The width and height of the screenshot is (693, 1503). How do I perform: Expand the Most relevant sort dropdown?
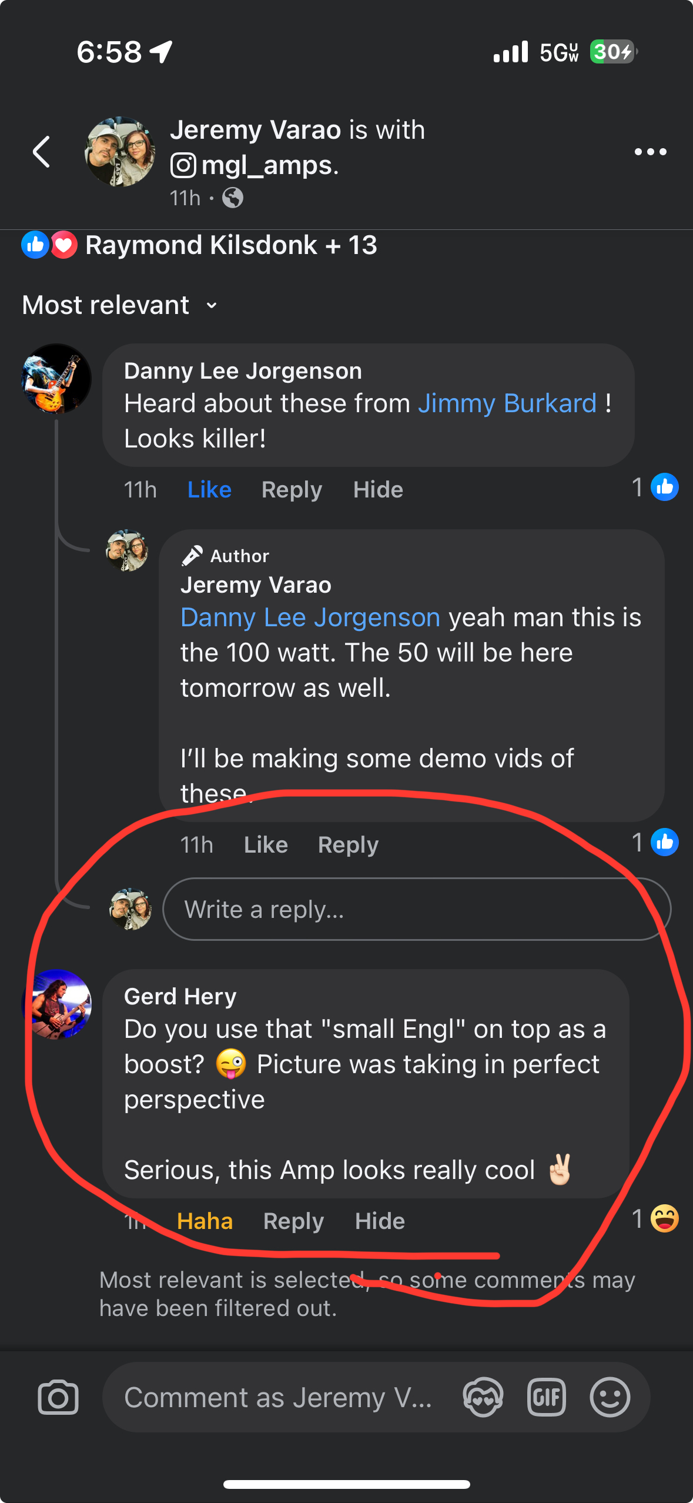(120, 305)
